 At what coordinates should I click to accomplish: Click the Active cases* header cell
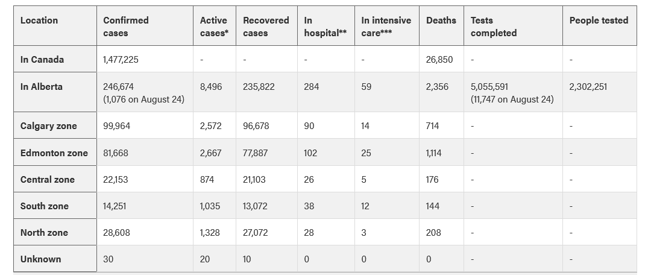(214, 27)
